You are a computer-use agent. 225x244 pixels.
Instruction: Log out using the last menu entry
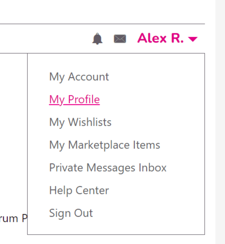point(71,213)
